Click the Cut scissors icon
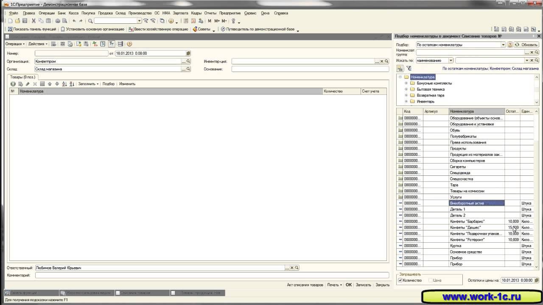543x305 pixels. pyautogui.click(x=34, y=21)
